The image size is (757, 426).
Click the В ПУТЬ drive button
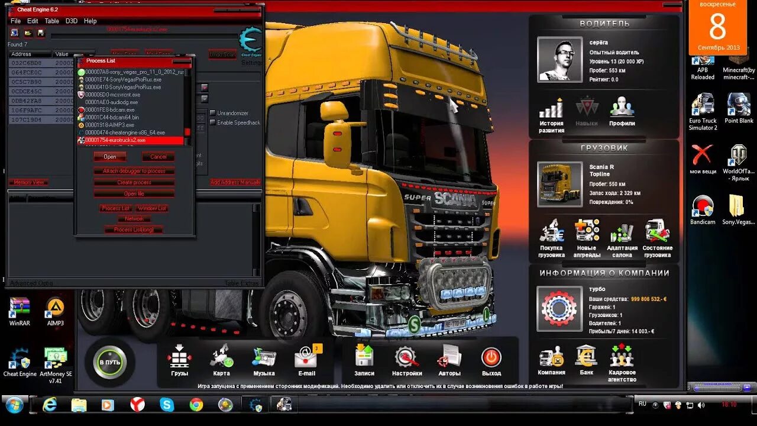(109, 362)
